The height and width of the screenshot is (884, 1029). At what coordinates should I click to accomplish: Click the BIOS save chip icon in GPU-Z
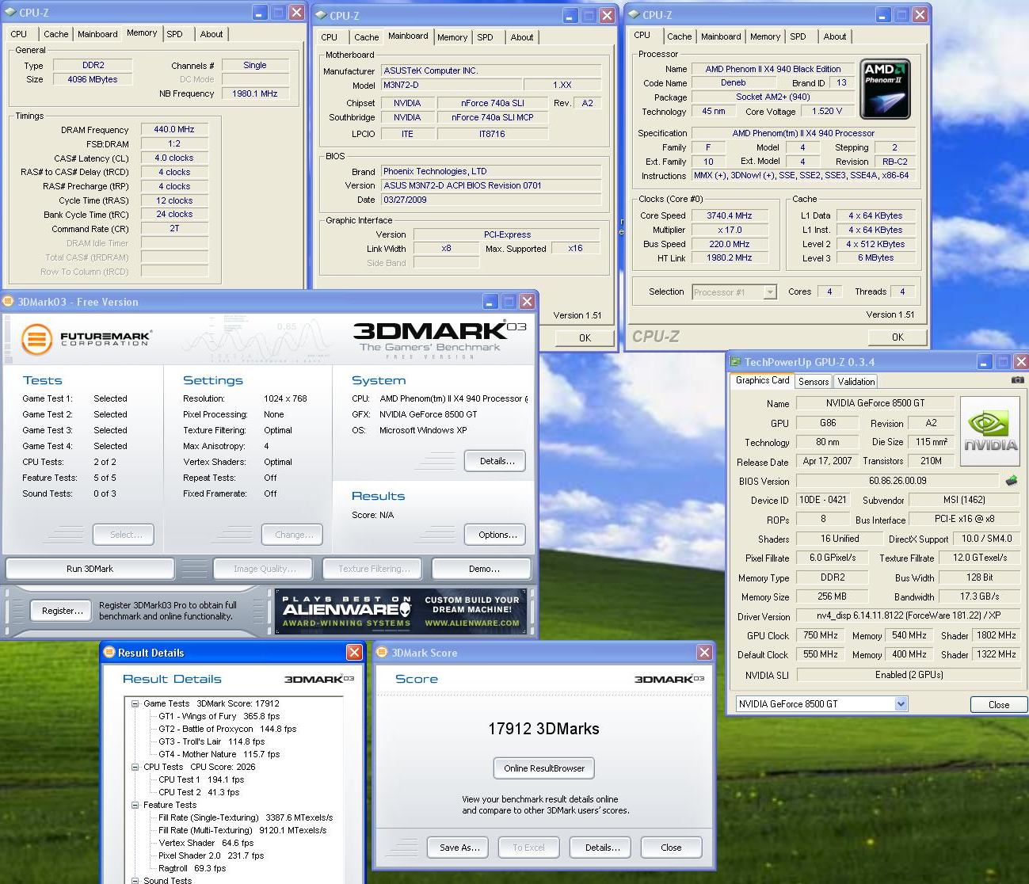[1011, 480]
